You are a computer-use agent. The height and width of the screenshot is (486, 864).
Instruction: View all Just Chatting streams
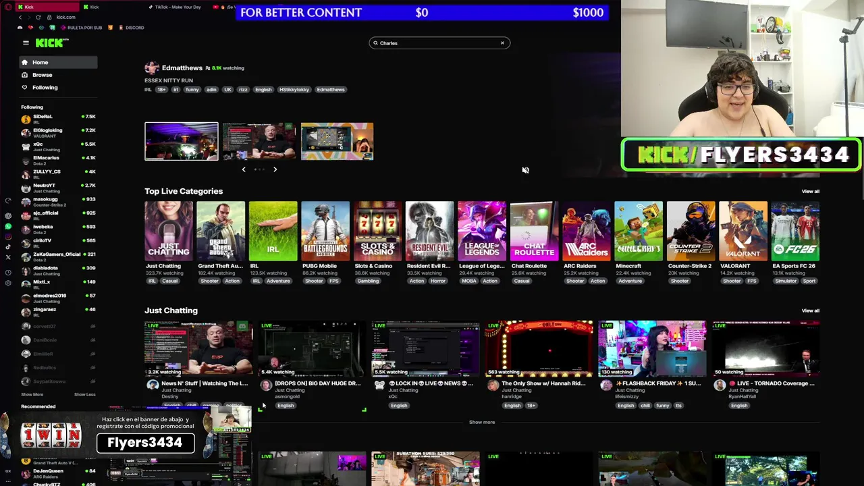[x=810, y=310]
